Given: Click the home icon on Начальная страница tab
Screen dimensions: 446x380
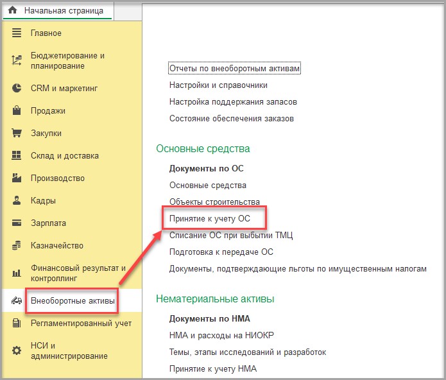Looking at the screenshot, I should point(13,10).
